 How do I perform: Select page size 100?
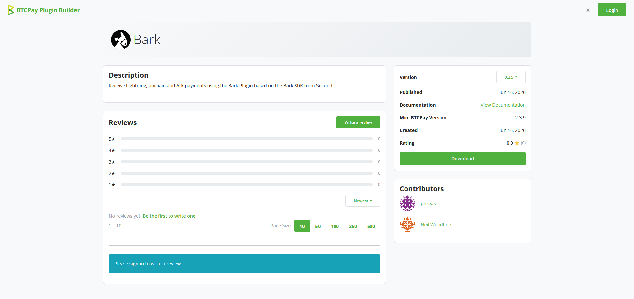(335, 226)
